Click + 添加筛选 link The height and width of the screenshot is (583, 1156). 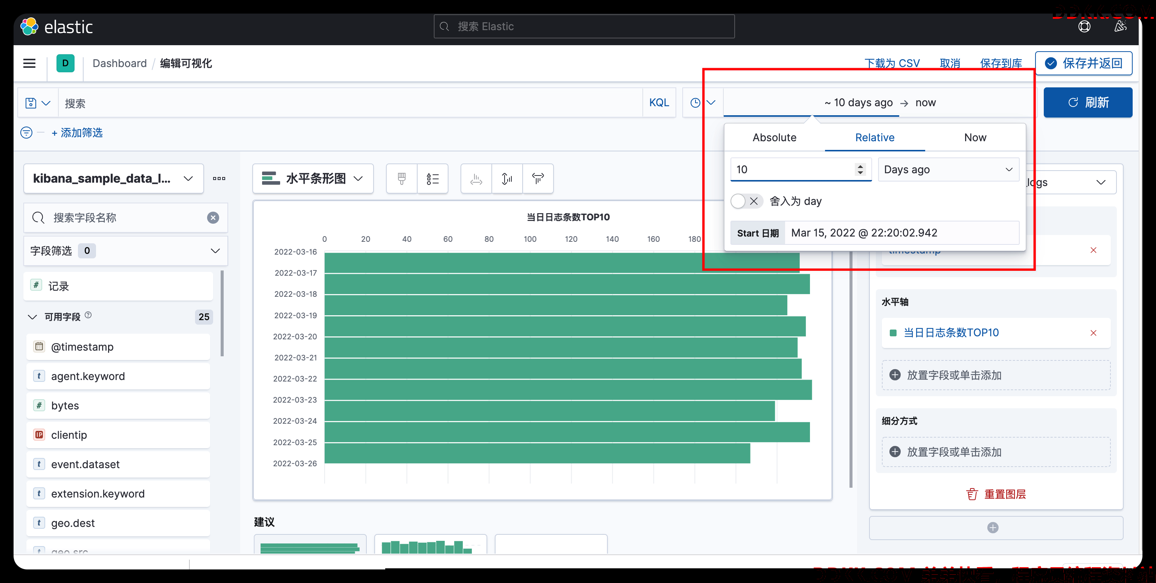click(77, 133)
